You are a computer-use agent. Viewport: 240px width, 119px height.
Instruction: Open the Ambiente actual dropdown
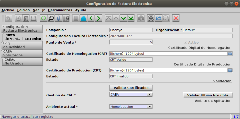[149, 107]
